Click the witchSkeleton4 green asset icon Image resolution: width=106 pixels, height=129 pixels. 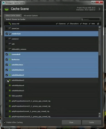tap(10, 85)
